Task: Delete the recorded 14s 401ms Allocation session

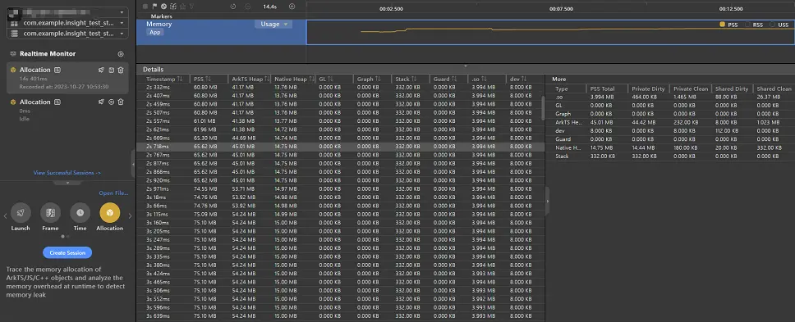Action: tap(121, 70)
